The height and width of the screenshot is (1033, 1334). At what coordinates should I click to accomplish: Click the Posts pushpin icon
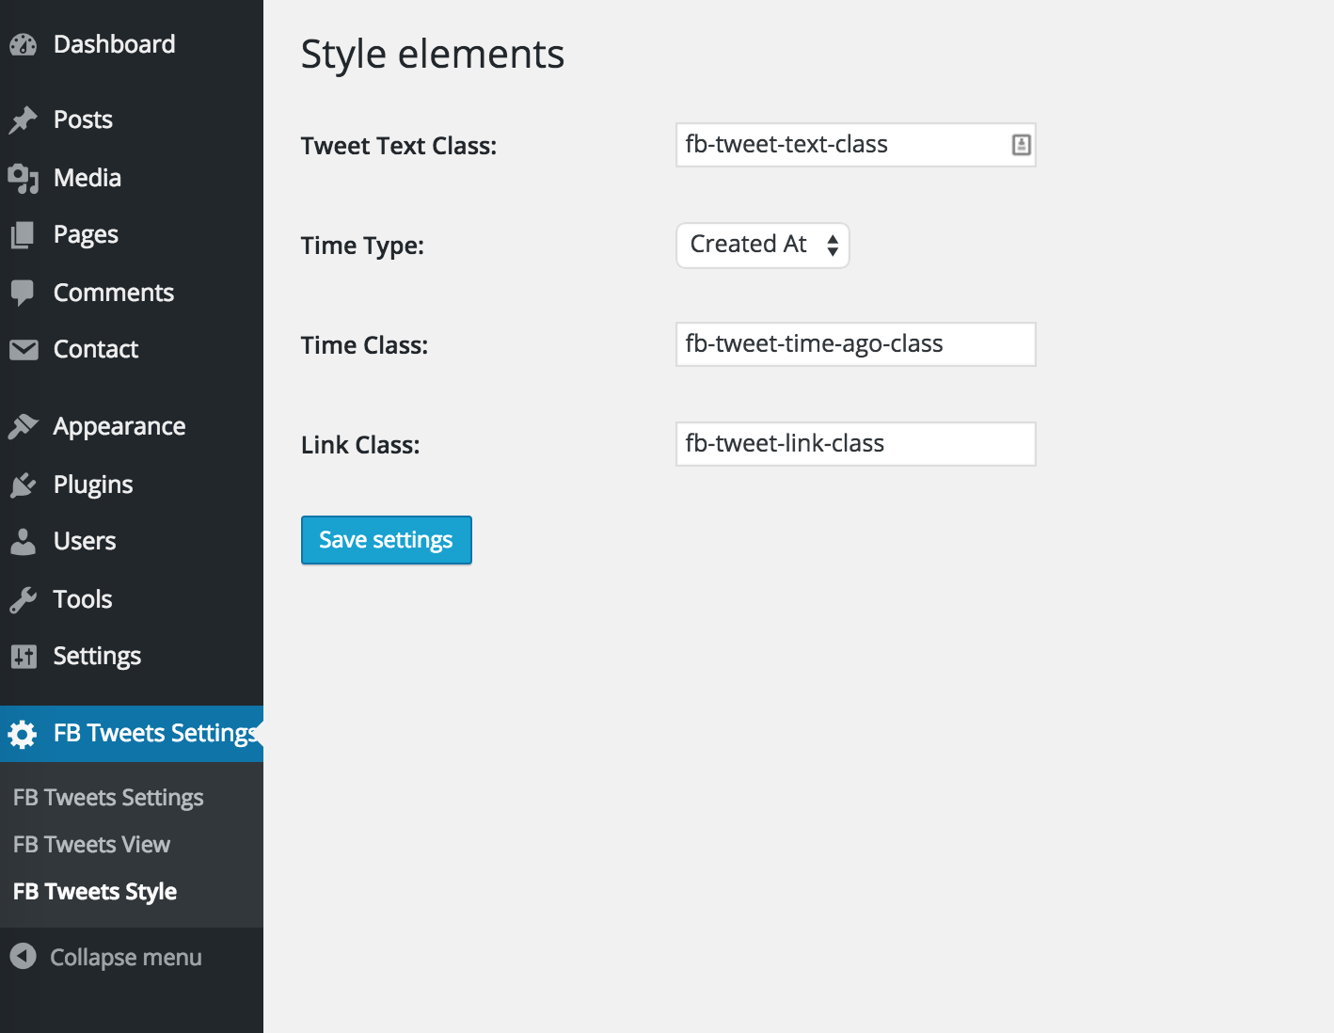(x=23, y=119)
